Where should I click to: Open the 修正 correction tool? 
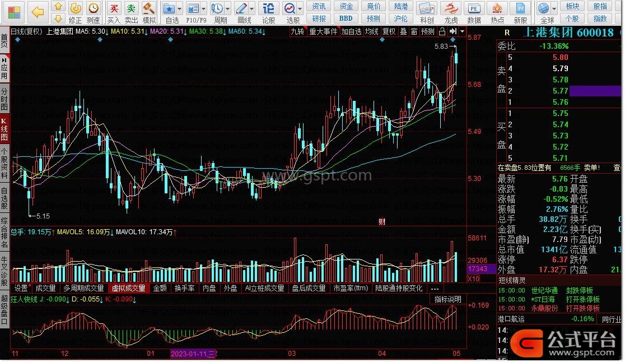pyautogui.click(x=76, y=12)
